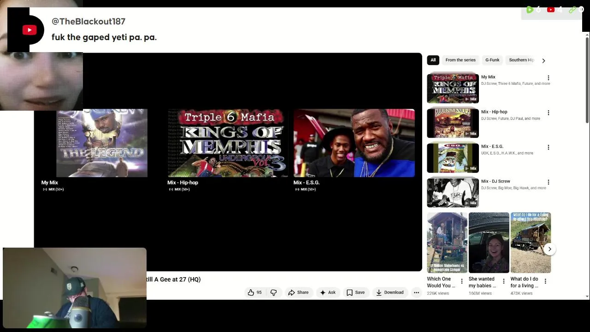Click the Download button
The image size is (590, 332).
[x=390, y=292]
